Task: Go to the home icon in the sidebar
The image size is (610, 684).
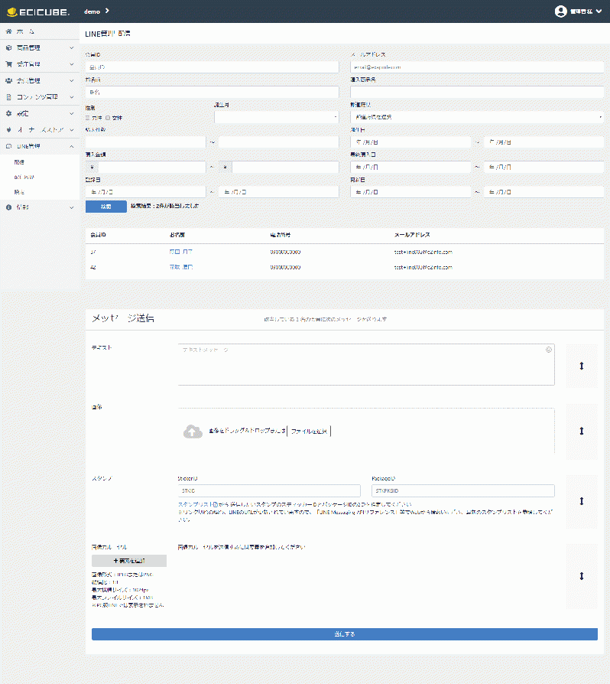Action: coord(8,31)
